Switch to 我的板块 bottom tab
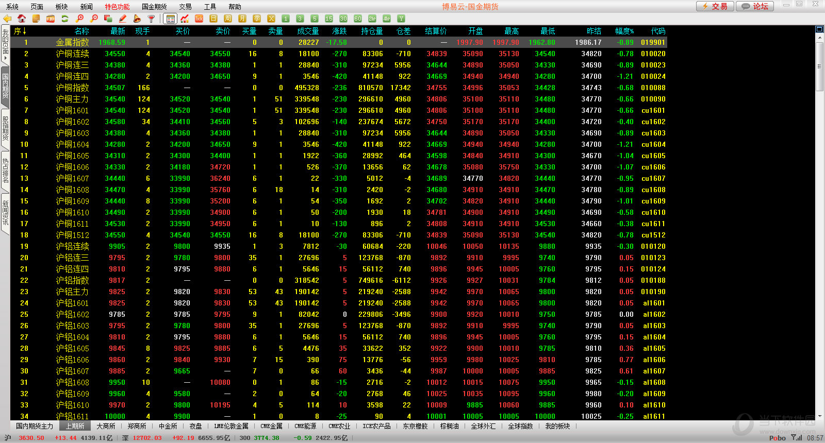This screenshot has width=825, height=443. pyautogui.click(x=557, y=426)
